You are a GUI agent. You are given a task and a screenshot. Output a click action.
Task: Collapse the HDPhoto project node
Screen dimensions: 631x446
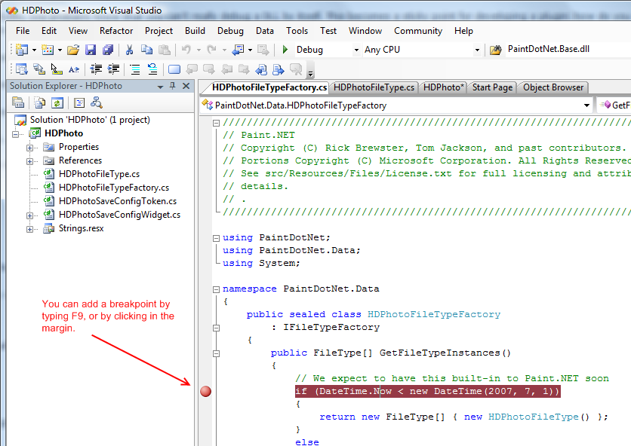[x=15, y=134]
